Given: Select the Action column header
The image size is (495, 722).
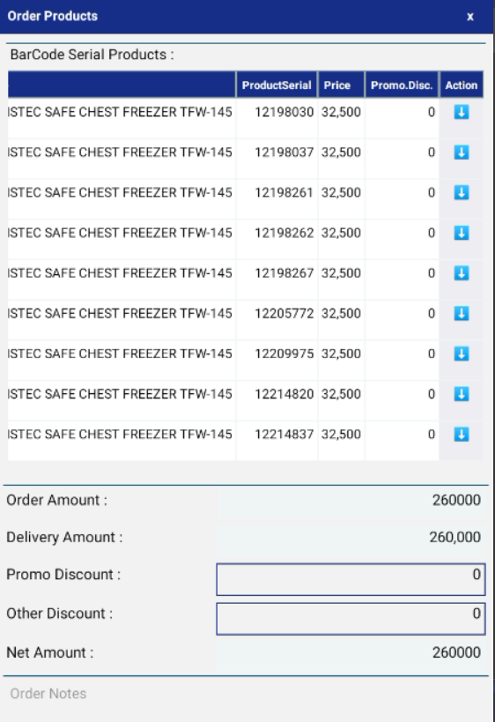Looking at the screenshot, I should coord(462,86).
